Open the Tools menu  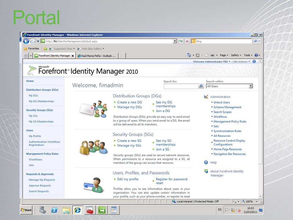tap(248, 55)
